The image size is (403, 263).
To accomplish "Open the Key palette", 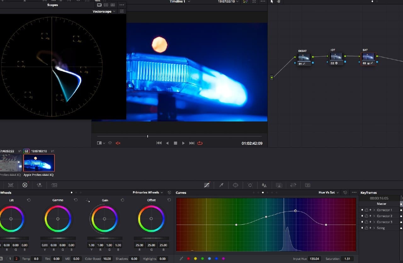I will [279, 185].
